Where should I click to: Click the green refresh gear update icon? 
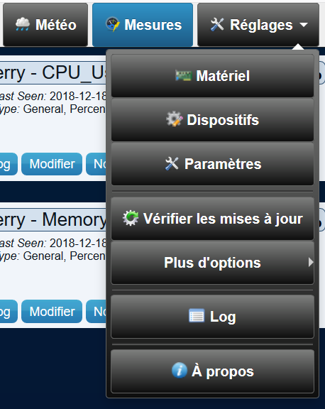coord(131,218)
